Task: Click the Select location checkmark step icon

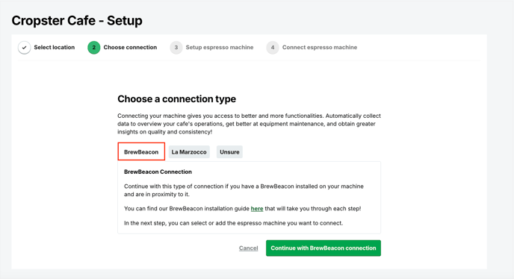Action: click(24, 48)
